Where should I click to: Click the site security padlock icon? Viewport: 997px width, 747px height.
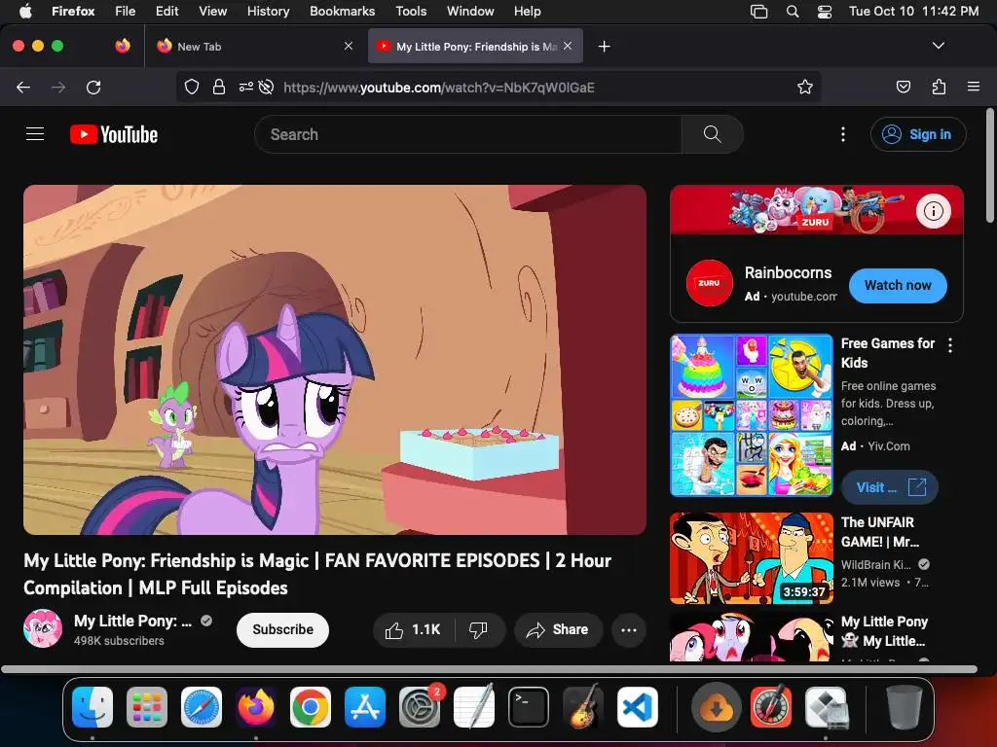(x=219, y=87)
